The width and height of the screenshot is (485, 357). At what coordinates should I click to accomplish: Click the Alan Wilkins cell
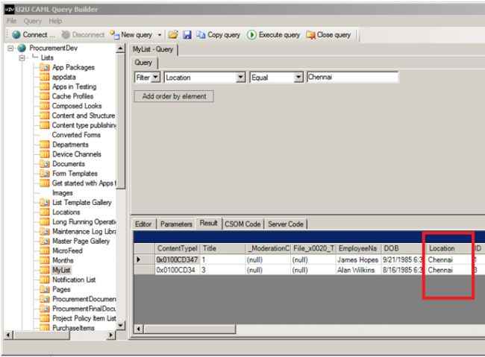(x=358, y=271)
